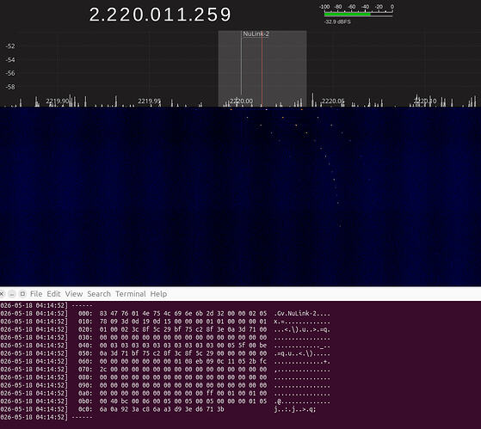This screenshot has width=481, height=429.
Task: Click the -58 dB scale label
Action: 10,87
